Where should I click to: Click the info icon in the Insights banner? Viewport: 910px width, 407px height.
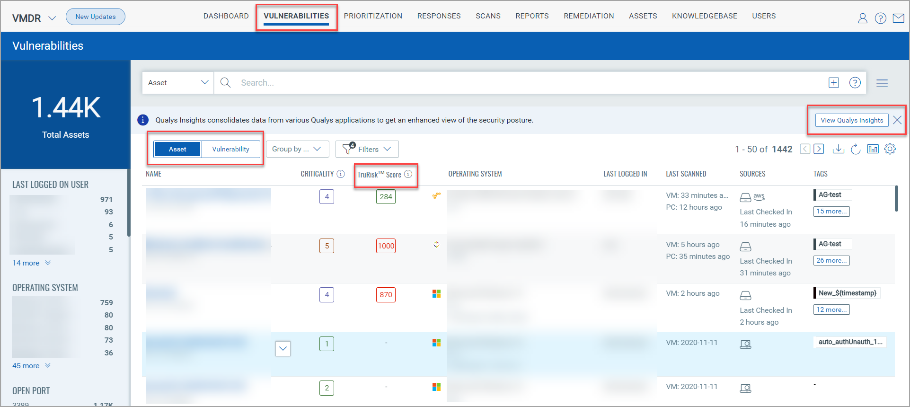(x=143, y=120)
